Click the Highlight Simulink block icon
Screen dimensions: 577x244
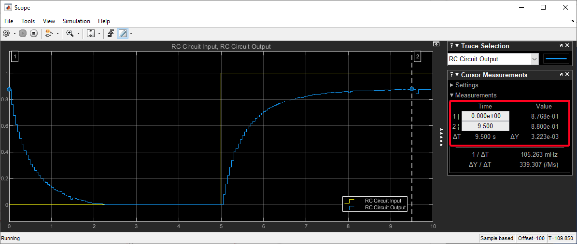pyautogui.click(x=48, y=33)
